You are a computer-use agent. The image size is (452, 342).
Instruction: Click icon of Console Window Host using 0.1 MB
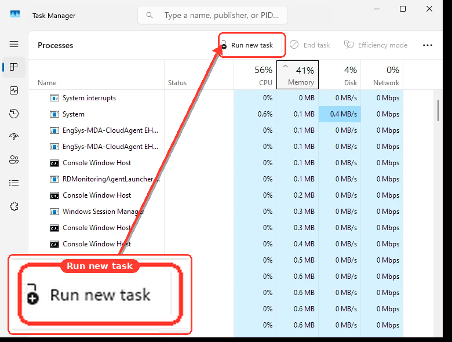pos(54,163)
